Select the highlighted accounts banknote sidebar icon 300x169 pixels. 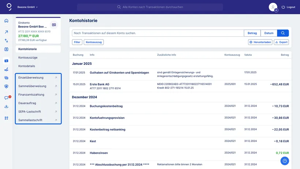click(6, 61)
